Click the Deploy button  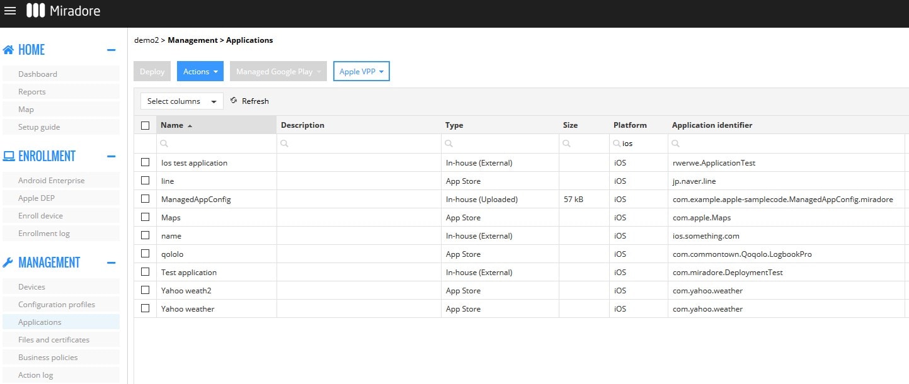pos(152,71)
